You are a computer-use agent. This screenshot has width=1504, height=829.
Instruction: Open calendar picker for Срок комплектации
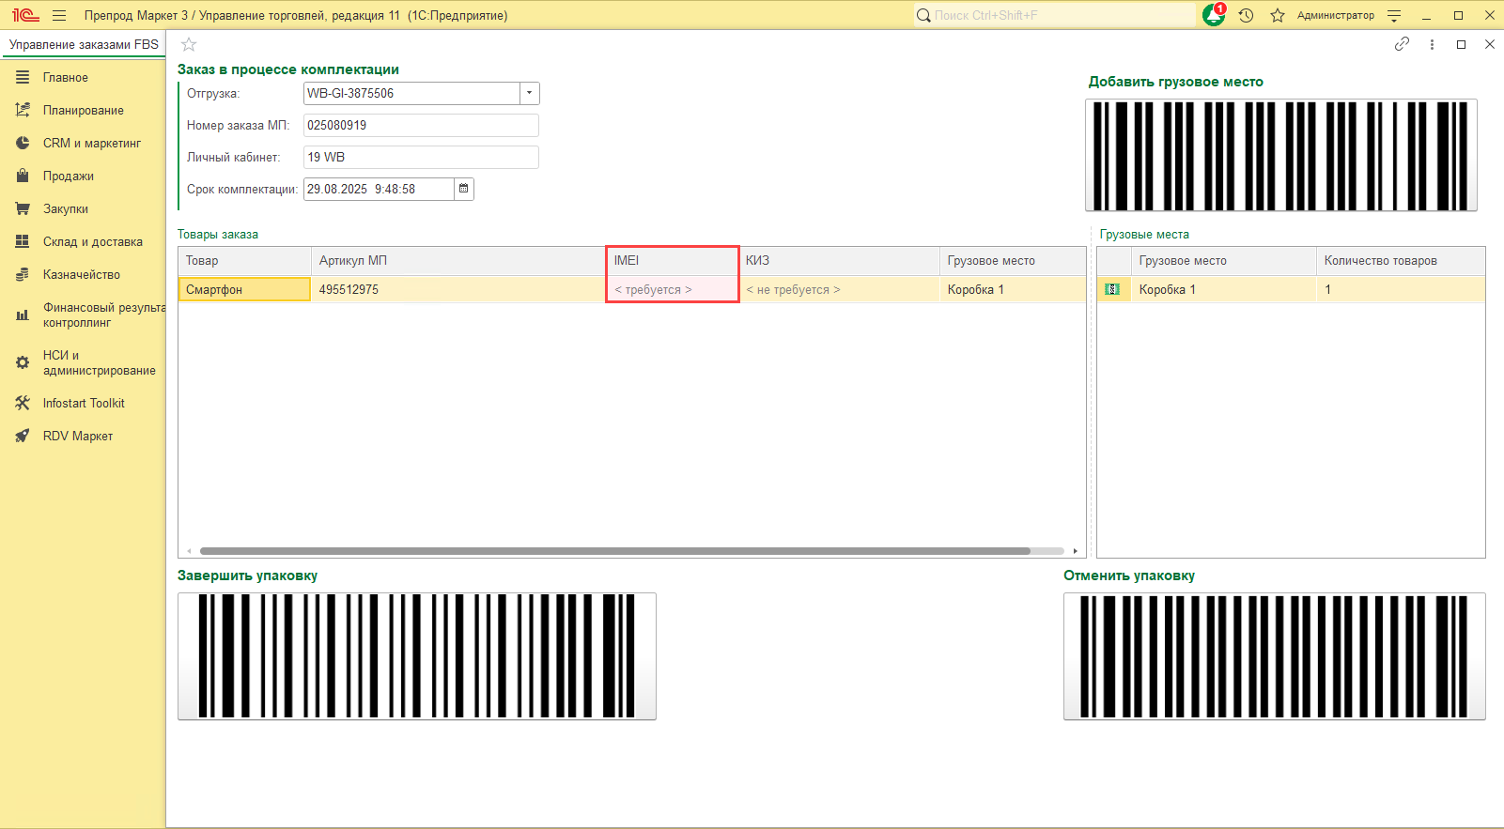[x=463, y=189]
